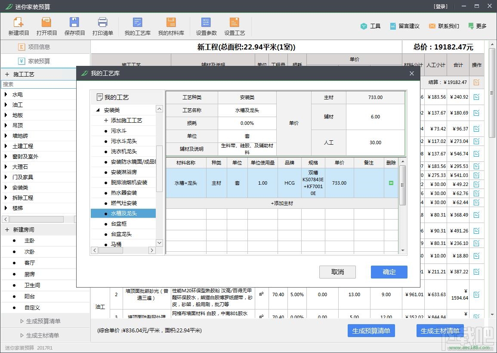The image size is (497, 353).
Task: Create a new project via 新建项目
Action: pyautogui.click(x=18, y=26)
